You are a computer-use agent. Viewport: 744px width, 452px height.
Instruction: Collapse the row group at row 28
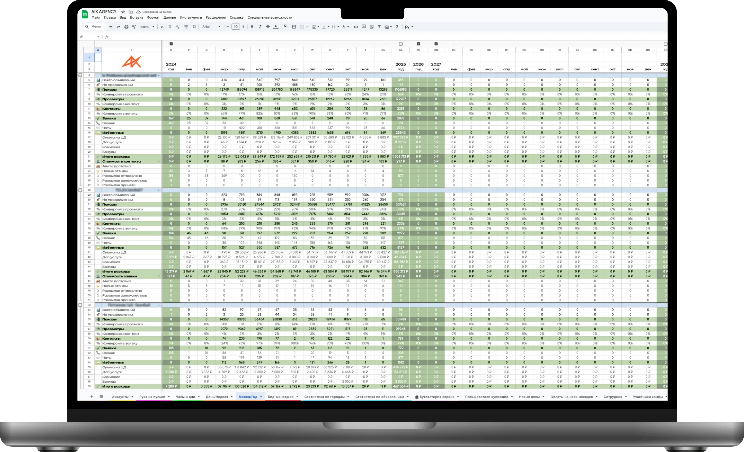80,190
